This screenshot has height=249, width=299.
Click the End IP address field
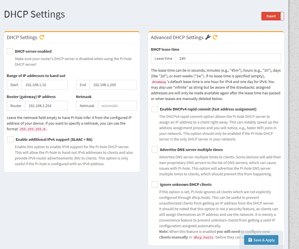coord(113,85)
